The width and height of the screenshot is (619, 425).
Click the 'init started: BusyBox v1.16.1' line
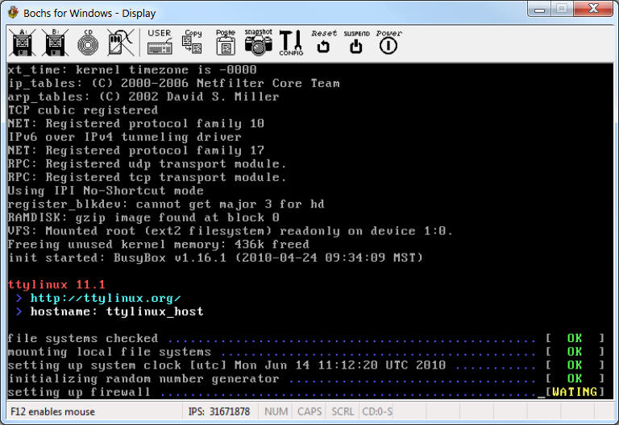215,258
